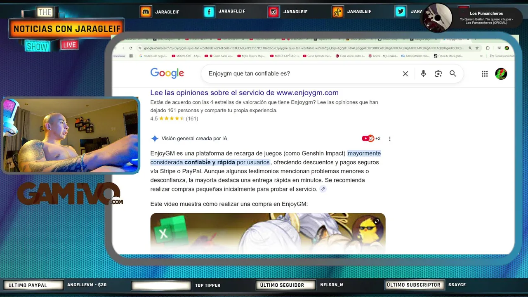Viewport: 528px width, 297px height.
Task: Open Chrome extensions puzzle icon
Action: pyautogui.click(x=488, y=48)
